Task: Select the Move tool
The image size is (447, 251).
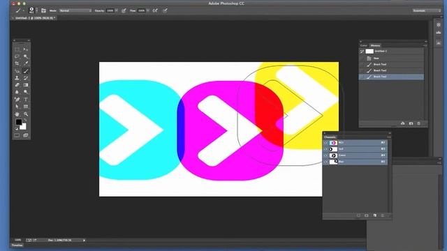Action: pyautogui.click(x=26, y=50)
